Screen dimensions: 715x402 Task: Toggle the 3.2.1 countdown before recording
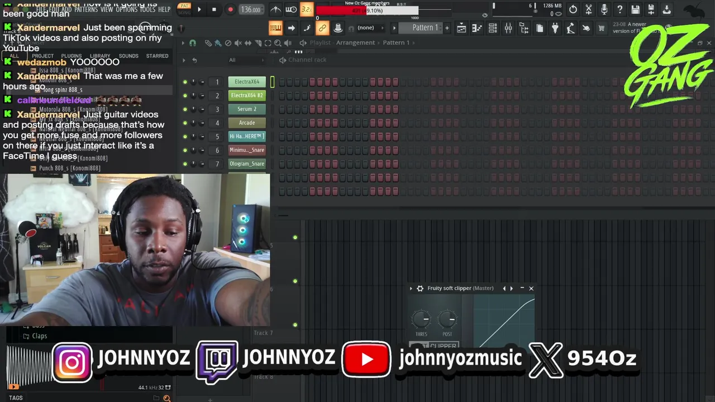[307, 9]
